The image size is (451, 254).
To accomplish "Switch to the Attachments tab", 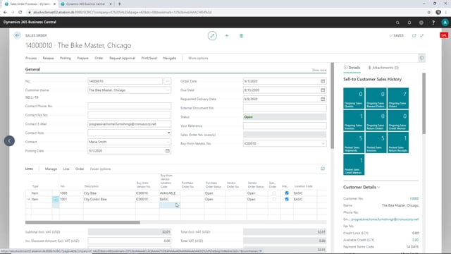I will coord(383,68).
